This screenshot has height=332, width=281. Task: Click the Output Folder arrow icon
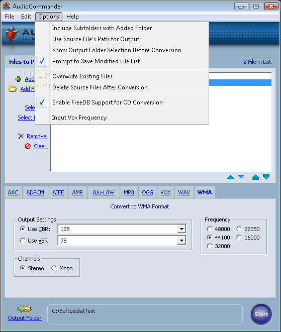point(24,309)
